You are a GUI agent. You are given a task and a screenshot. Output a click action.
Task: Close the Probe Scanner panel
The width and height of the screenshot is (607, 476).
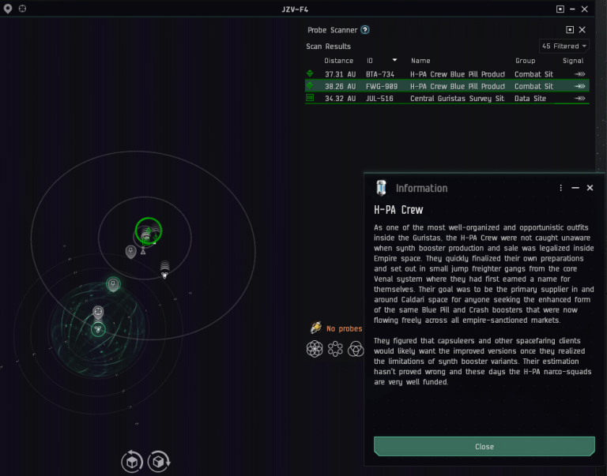pyautogui.click(x=582, y=30)
